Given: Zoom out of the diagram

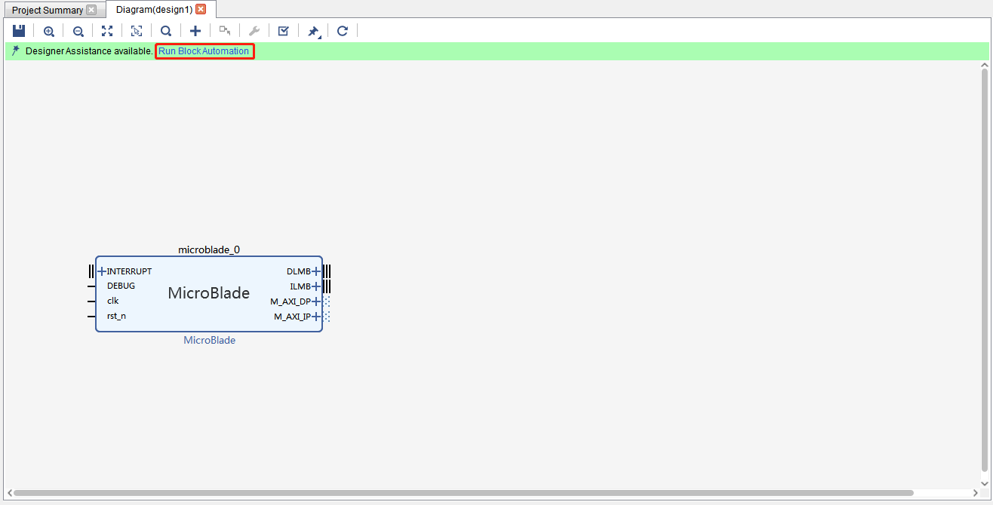Looking at the screenshot, I should click(x=78, y=31).
